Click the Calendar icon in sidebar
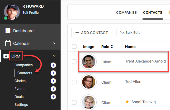The height and width of the screenshot is (110, 170). pos(8,43)
